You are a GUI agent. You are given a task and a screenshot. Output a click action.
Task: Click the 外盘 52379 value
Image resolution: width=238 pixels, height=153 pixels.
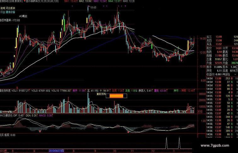click(214, 63)
